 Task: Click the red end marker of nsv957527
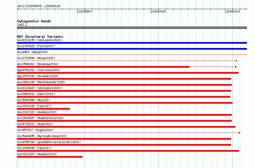[240, 133]
